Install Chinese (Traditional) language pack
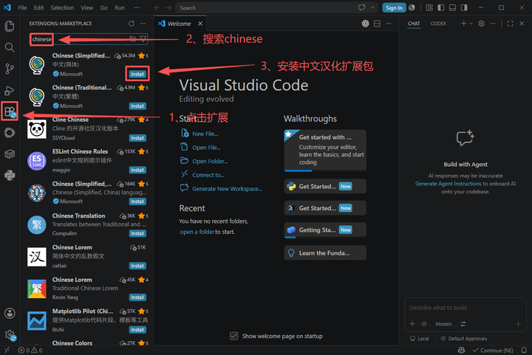 [137, 106]
